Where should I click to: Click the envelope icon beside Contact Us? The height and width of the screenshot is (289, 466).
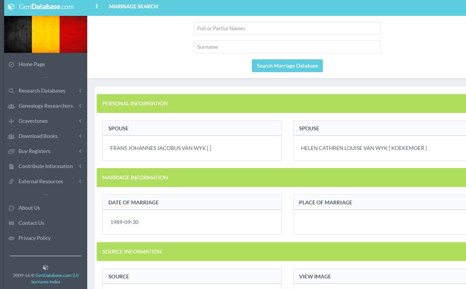pos(11,223)
